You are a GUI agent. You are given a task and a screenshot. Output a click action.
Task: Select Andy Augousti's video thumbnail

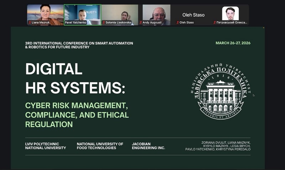click(157, 14)
